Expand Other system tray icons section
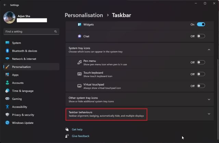 [x=209, y=100]
